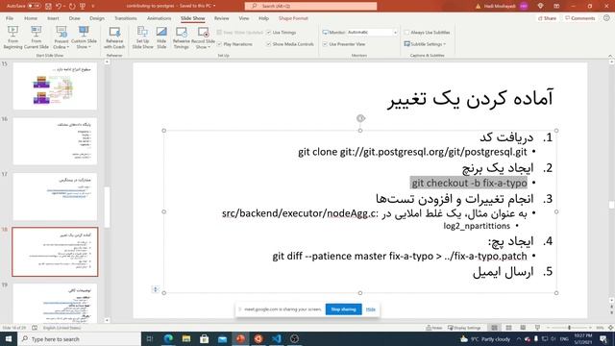This screenshot has height=346, width=615.
Task: Click the Windows Start button
Action: (x=9, y=338)
